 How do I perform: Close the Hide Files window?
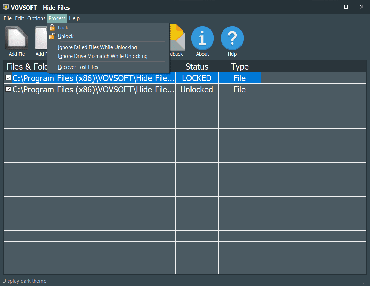[x=361, y=7]
